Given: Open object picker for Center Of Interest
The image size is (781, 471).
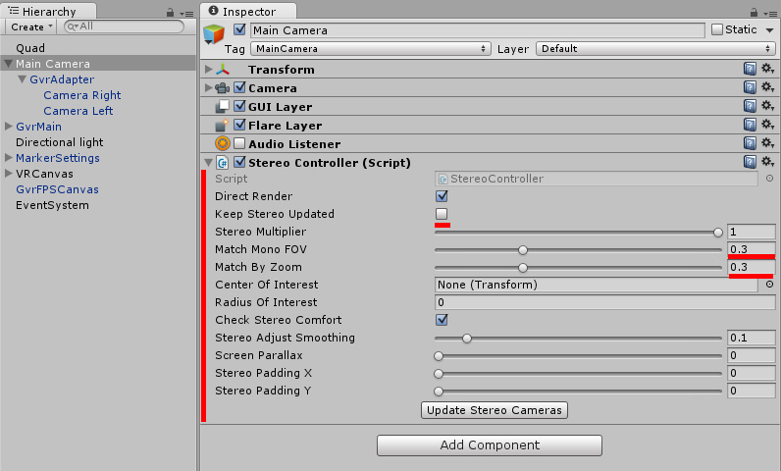Looking at the screenshot, I should coord(769,285).
